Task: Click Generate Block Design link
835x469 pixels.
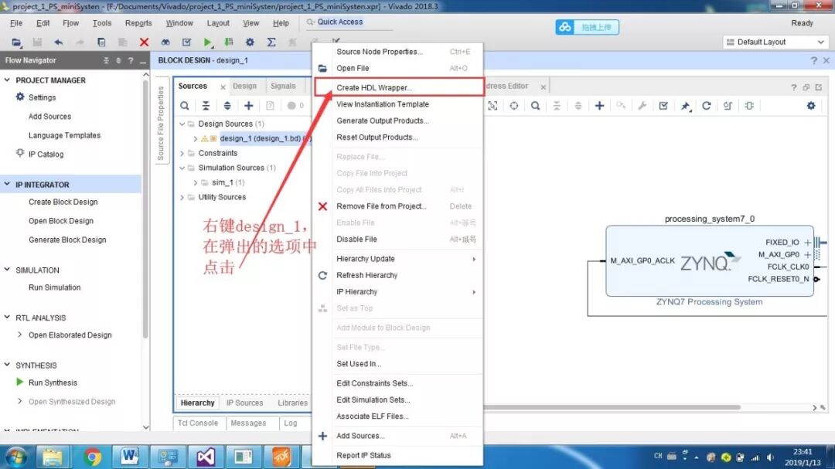Action: 67,240
